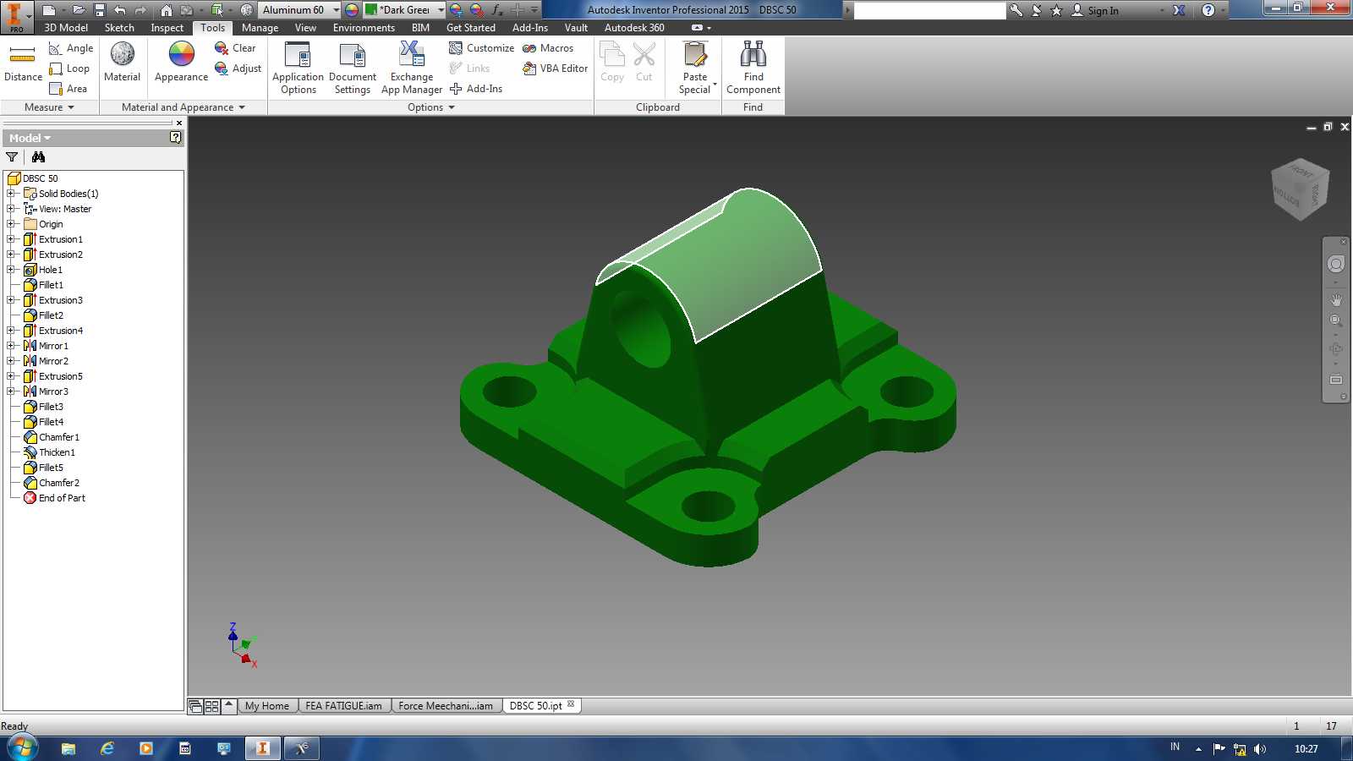This screenshot has width=1353, height=761.
Task: Expand the Extrusion1 feature node
Action: 11,239
